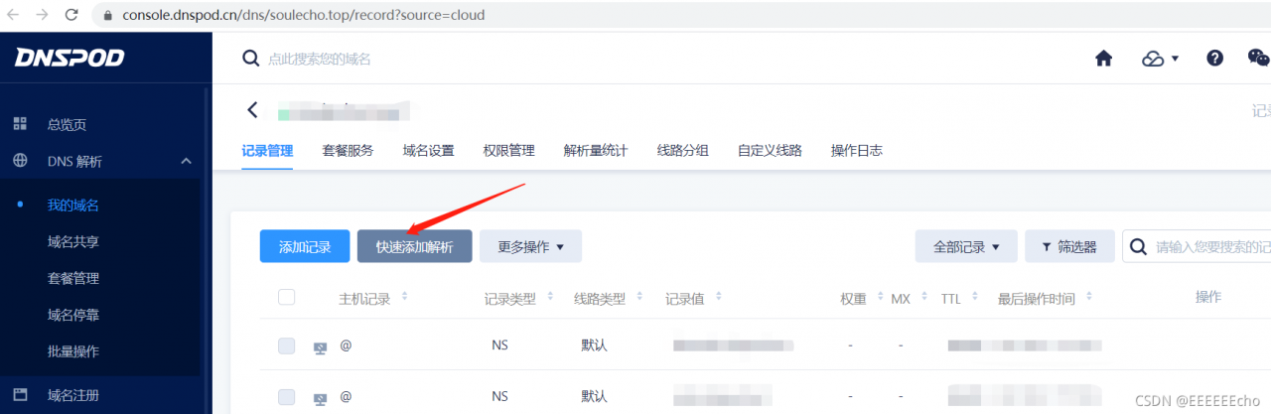
Task: Click the funnel icon on 筛选器
Action: click(x=1046, y=246)
